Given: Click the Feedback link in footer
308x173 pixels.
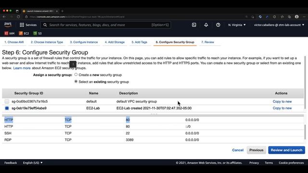Looking at the screenshot, I should (x=11, y=163).
